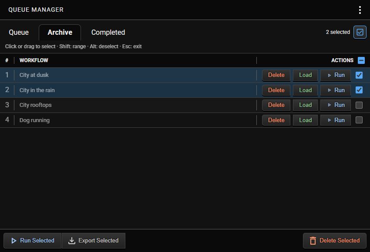The height and width of the screenshot is (252, 370).
Task: Click the ACTIONS column header label
Action: (x=342, y=60)
